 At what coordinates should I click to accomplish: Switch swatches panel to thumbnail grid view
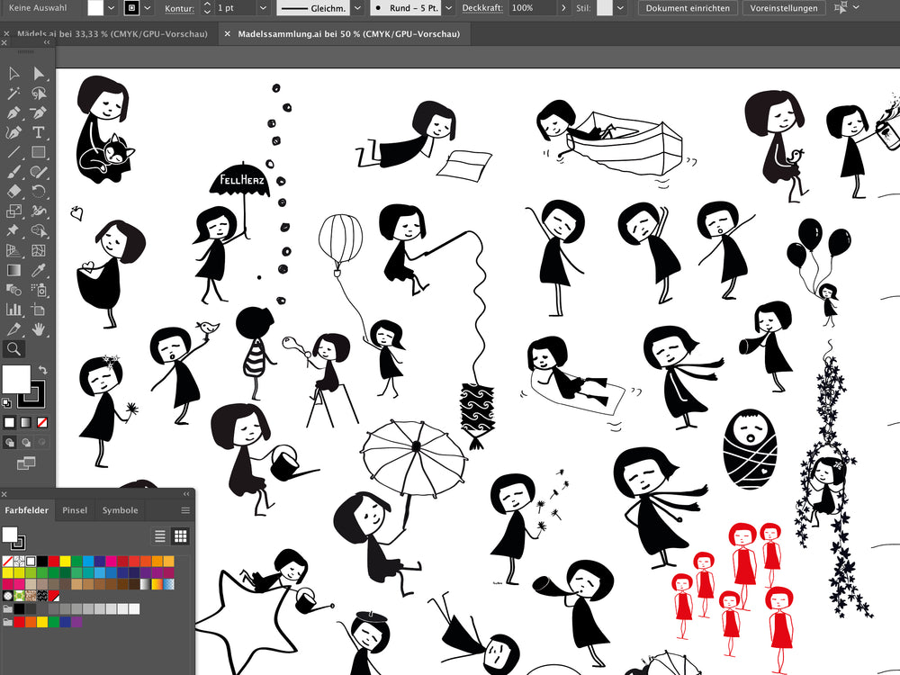[180, 536]
